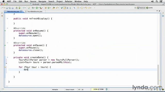This screenshot has height=92, width=165.
Task: Expand the New Java Class dropdown arrow
Action: pos(50,8)
